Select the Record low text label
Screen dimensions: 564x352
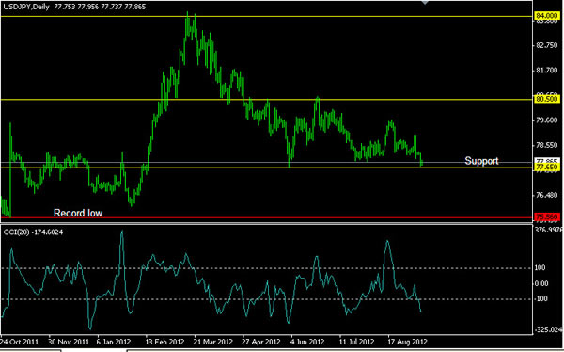point(78,213)
